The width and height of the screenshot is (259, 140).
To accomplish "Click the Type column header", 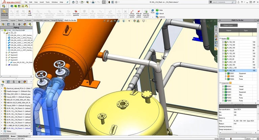I will 246,31.
